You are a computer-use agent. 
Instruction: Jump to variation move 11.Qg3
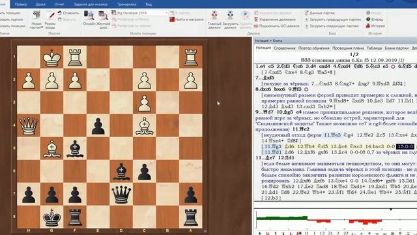(274, 146)
